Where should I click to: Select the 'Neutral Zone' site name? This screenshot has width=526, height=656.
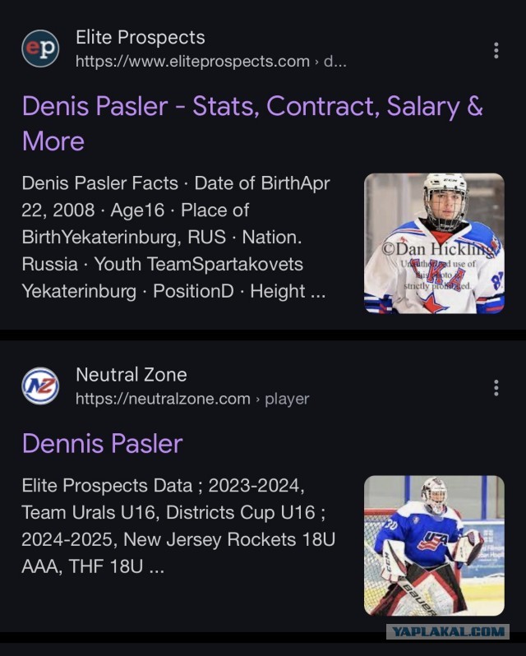131,375
